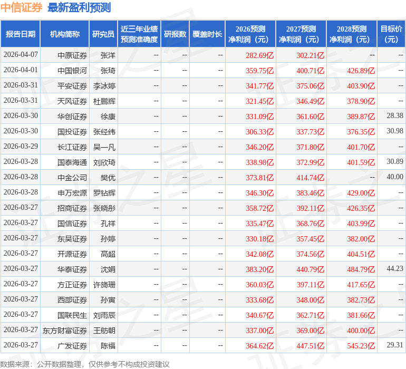
Task: Sort by 2026预测净利润 column header
Action: (250, 34)
